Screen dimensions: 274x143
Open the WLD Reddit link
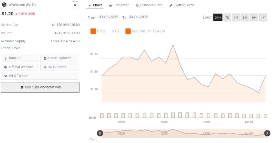pyautogui.click(x=59, y=67)
